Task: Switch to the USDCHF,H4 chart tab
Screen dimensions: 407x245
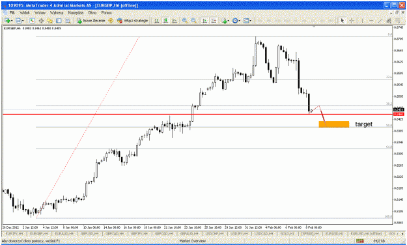Action: (215, 234)
